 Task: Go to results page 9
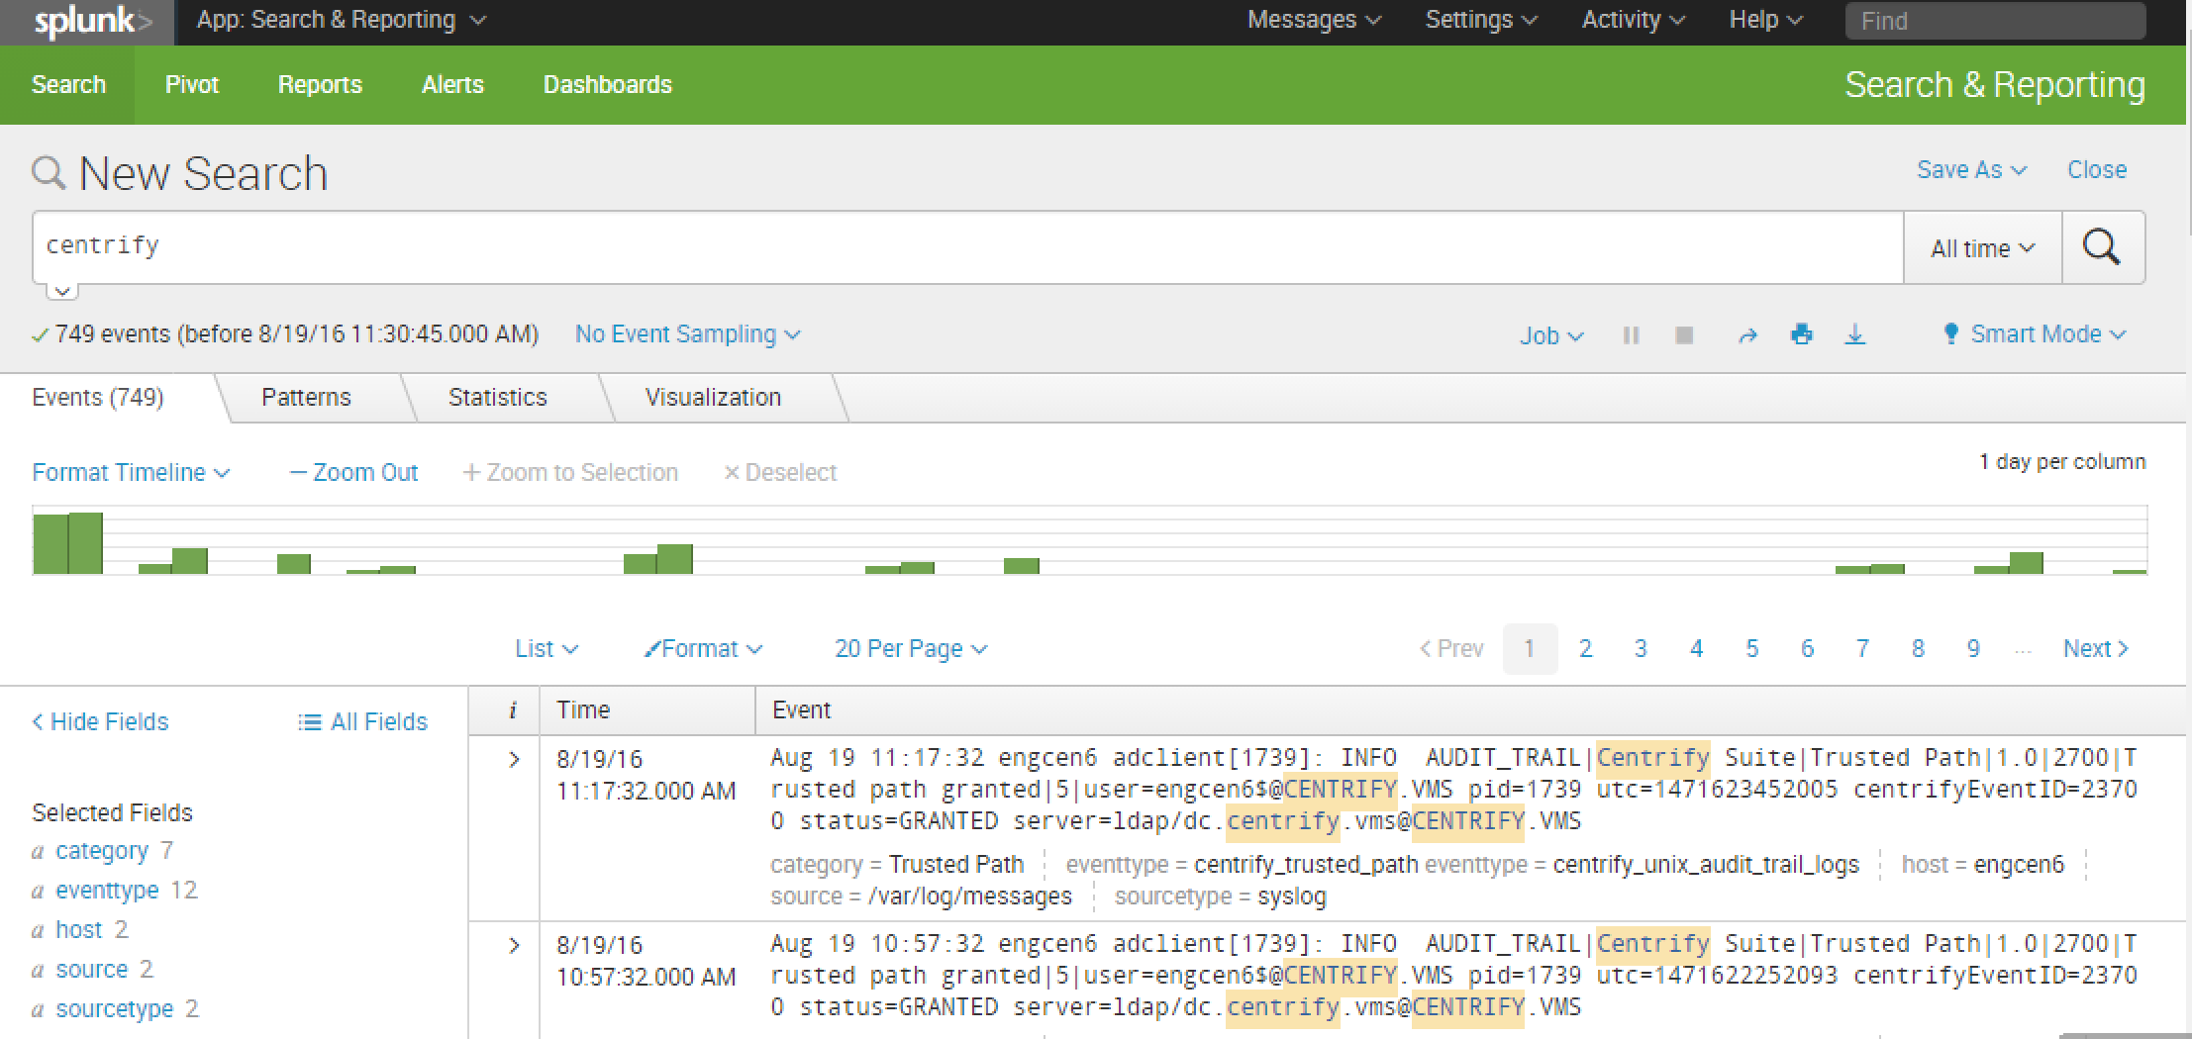[x=1973, y=649]
